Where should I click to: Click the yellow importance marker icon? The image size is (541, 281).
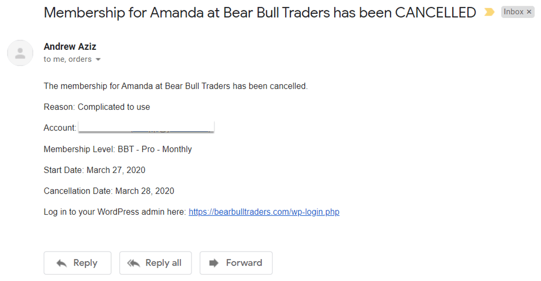point(489,13)
